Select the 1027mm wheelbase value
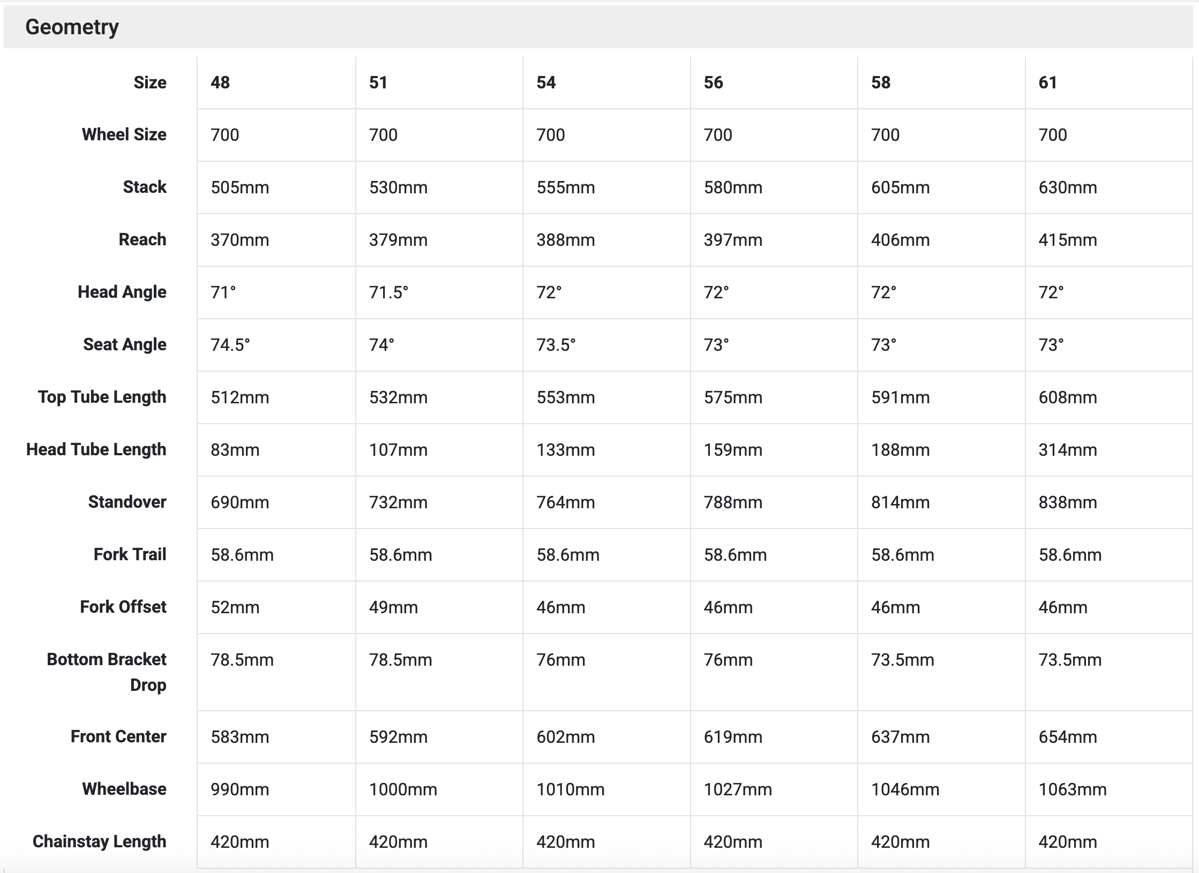The width and height of the screenshot is (1199, 873). 738,789
